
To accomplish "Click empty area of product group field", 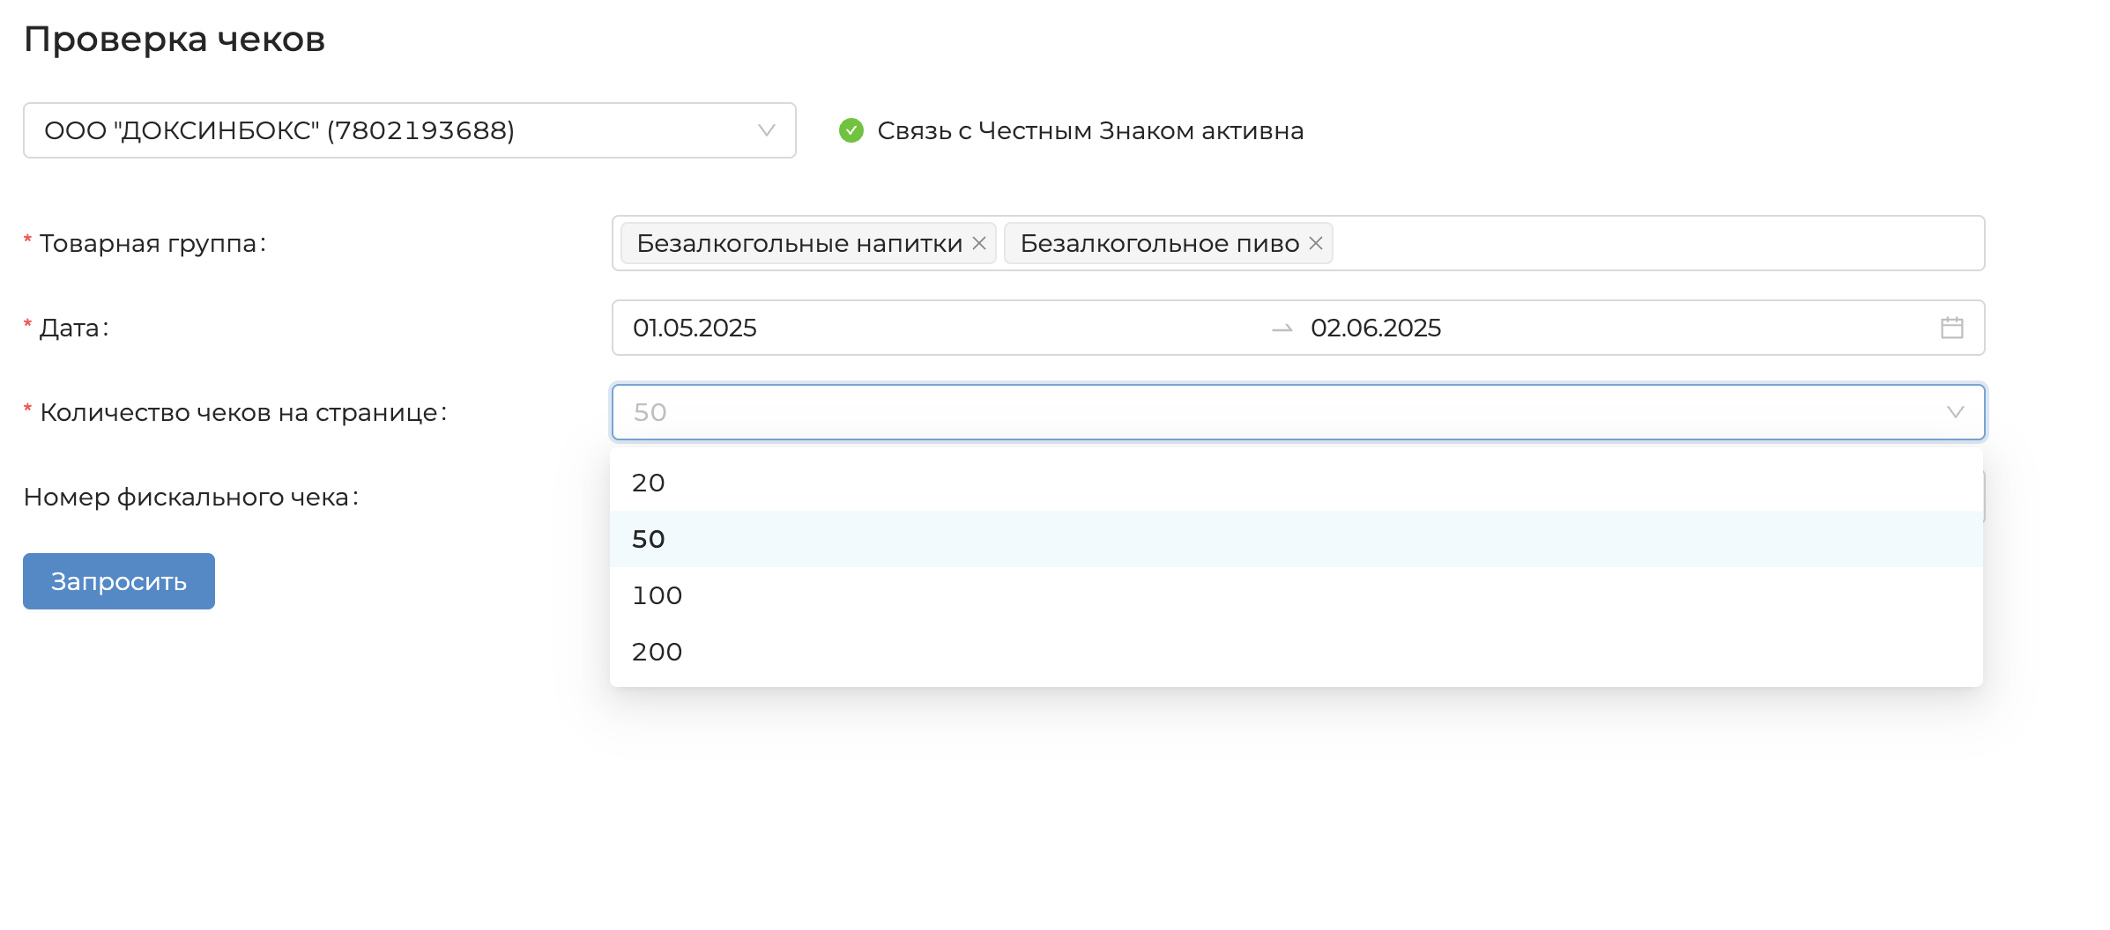I will pos(1657,243).
